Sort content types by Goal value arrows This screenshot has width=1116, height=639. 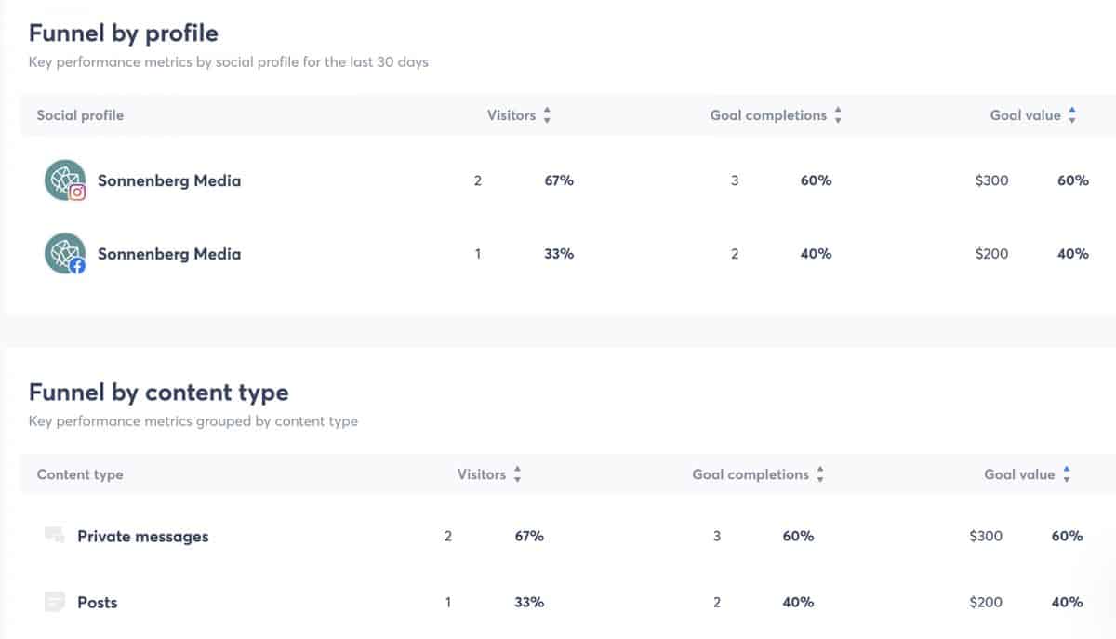[1067, 474]
